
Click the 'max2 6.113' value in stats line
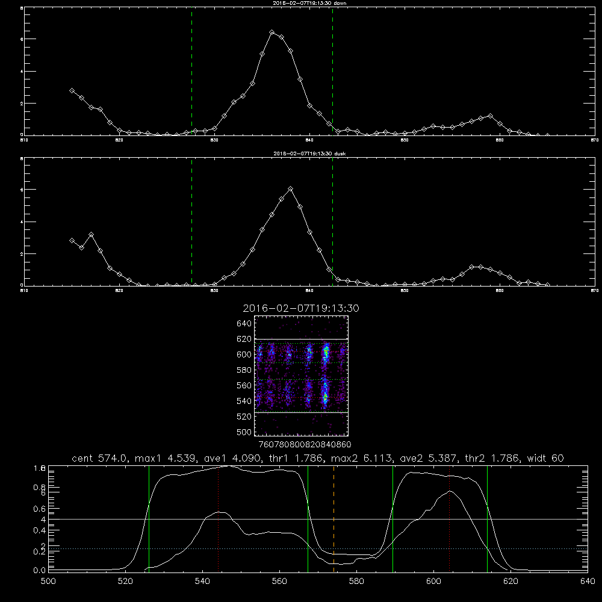362,458
